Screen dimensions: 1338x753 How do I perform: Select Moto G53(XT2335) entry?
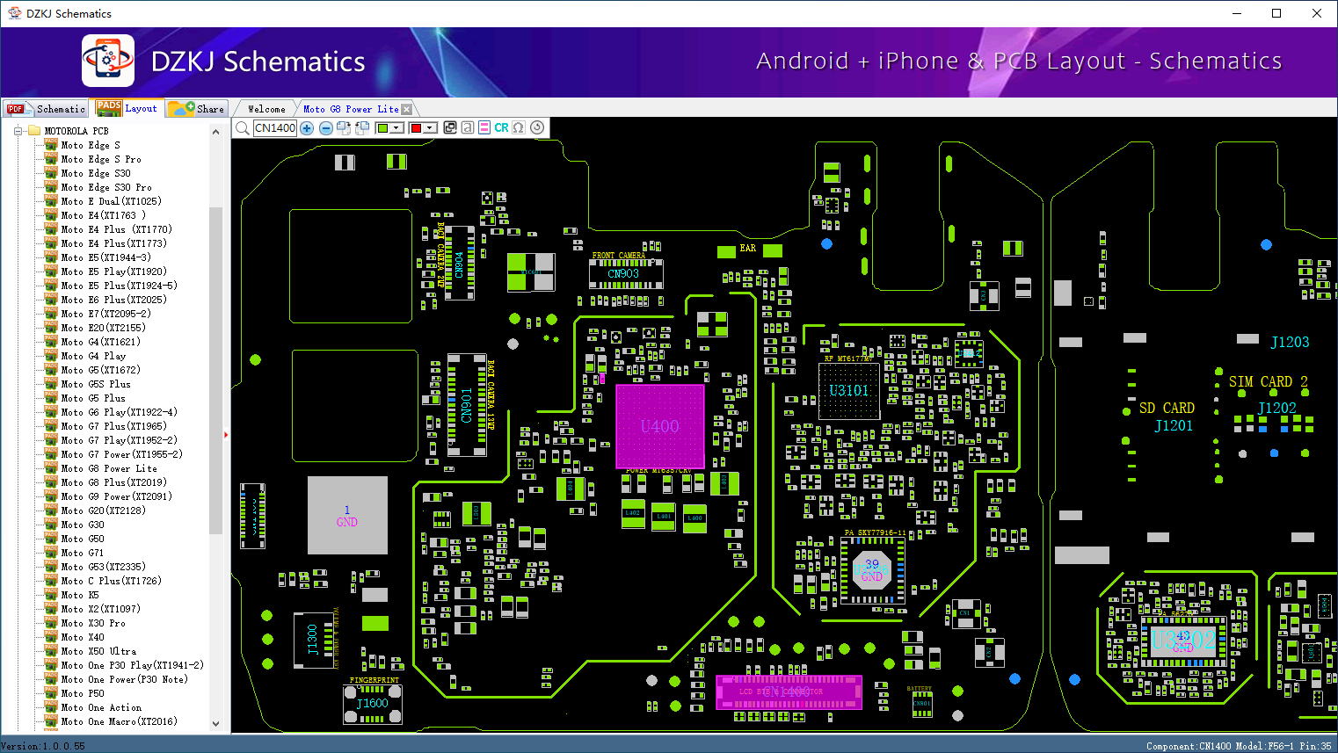coord(103,567)
